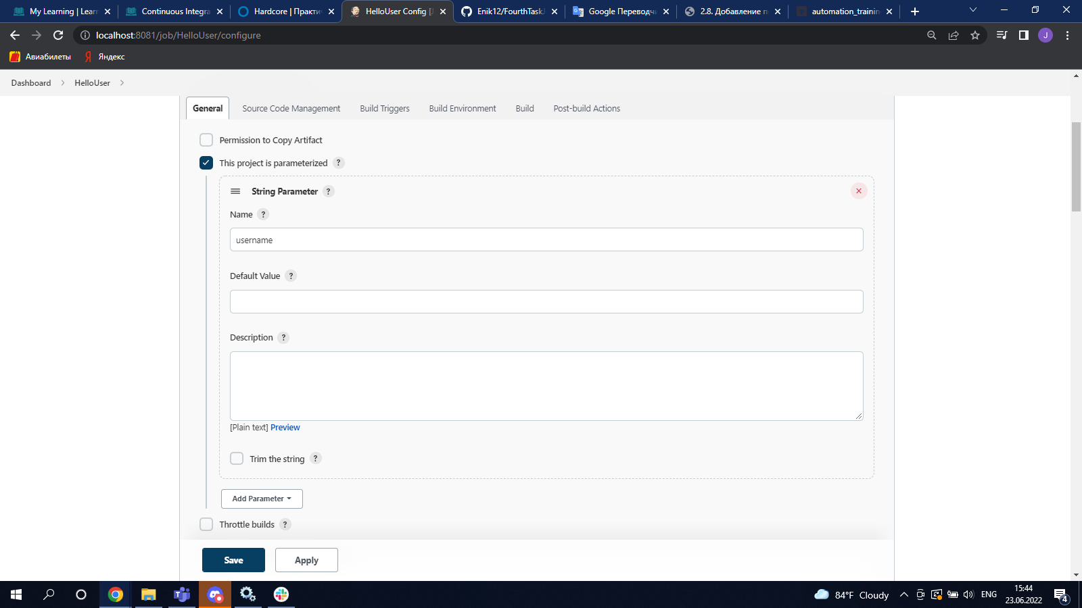The height and width of the screenshot is (608, 1082).
Task: Open help for Throttle builds
Action: pos(285,524)
